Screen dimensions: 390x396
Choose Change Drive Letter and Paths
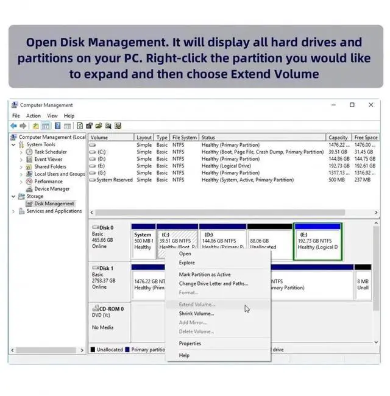[213, 283]
